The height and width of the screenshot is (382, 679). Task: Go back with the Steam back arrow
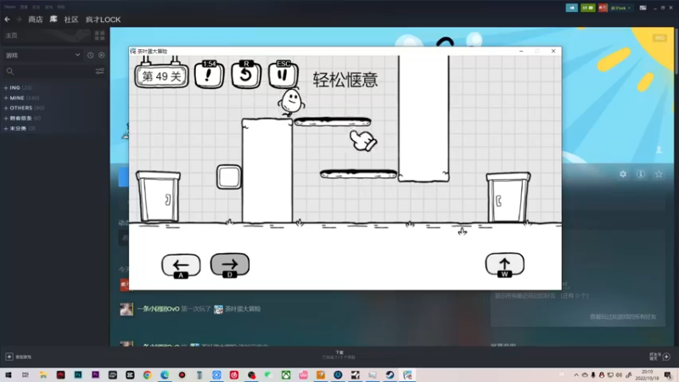coord(8,20)
